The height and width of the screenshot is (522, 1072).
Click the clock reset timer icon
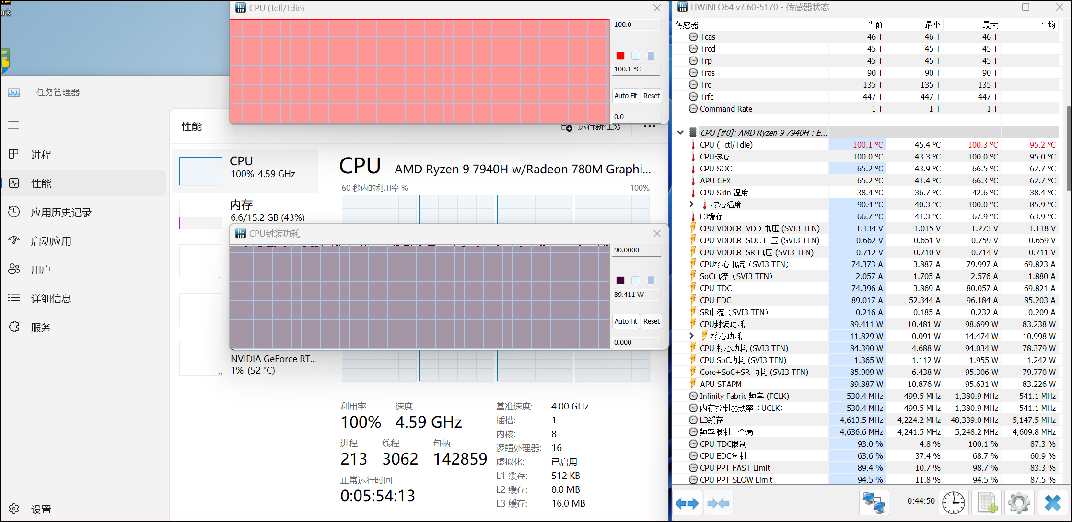[x=954, y=503]
